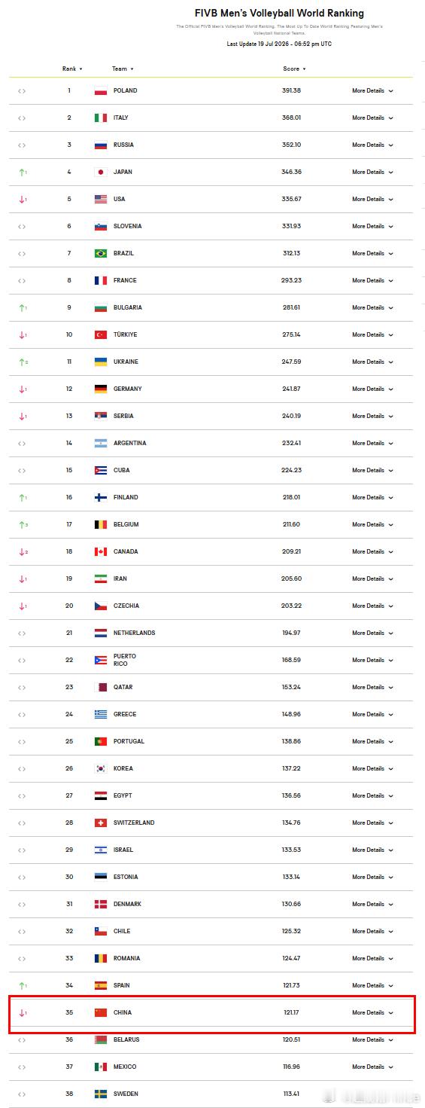This screenshot has height=1108, width=425.
Task: Click China's flag icon
Action: [101, 1012]
